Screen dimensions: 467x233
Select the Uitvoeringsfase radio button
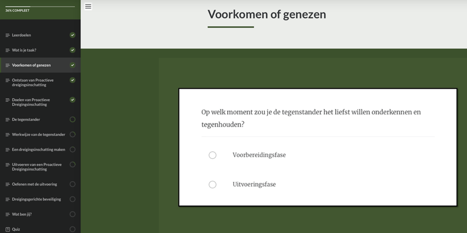pyautogui.click(x=212, y=185)
